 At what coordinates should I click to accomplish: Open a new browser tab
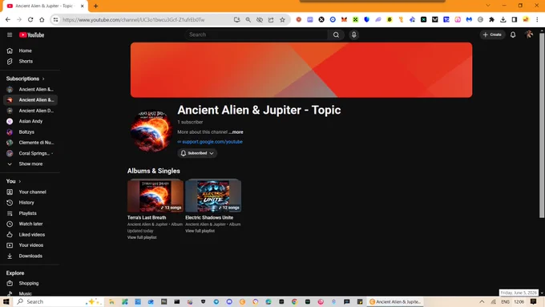(x=95, y=6)
